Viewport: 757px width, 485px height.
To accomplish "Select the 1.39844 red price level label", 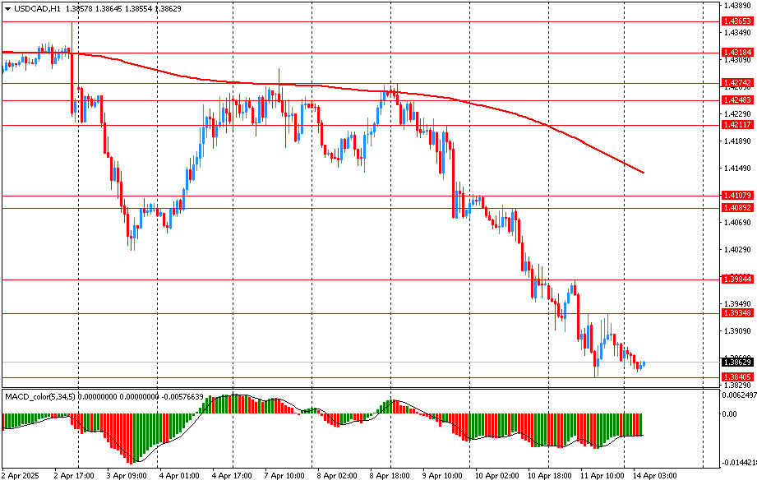I will pos(736,279).
